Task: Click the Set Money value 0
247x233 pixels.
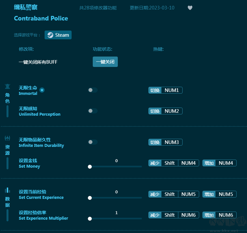Action: (x=117, y=161)
